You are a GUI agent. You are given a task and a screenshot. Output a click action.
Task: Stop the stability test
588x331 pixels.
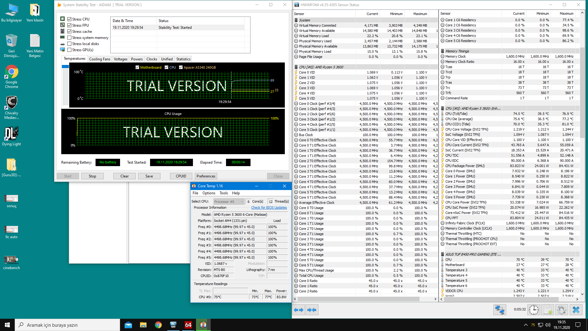[92, 176]
